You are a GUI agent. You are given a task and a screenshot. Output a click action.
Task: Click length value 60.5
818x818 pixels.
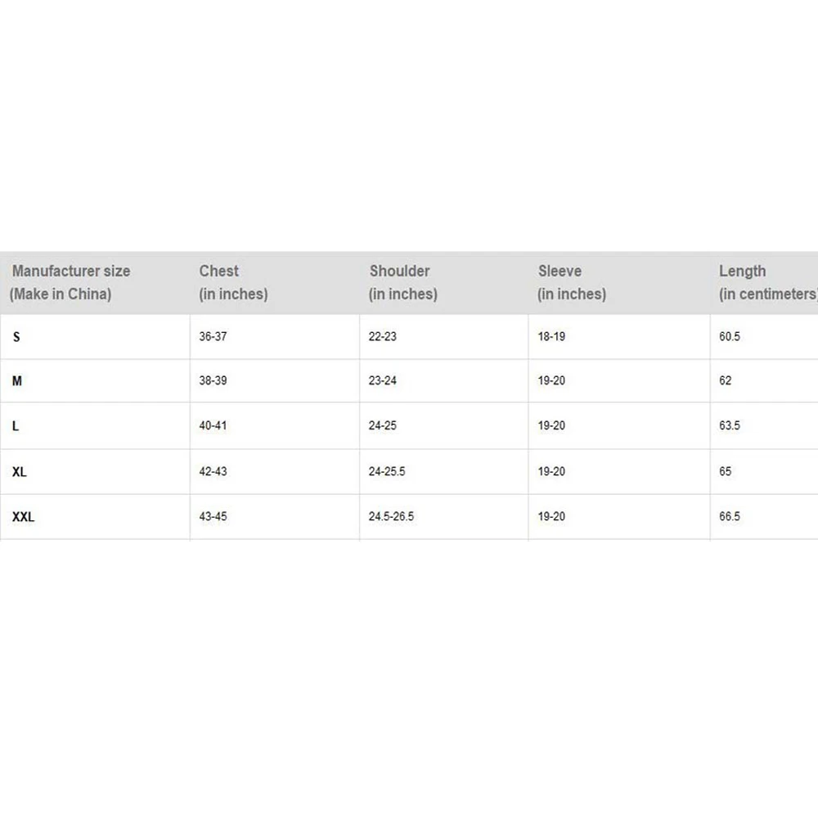(x=730, y=337)
